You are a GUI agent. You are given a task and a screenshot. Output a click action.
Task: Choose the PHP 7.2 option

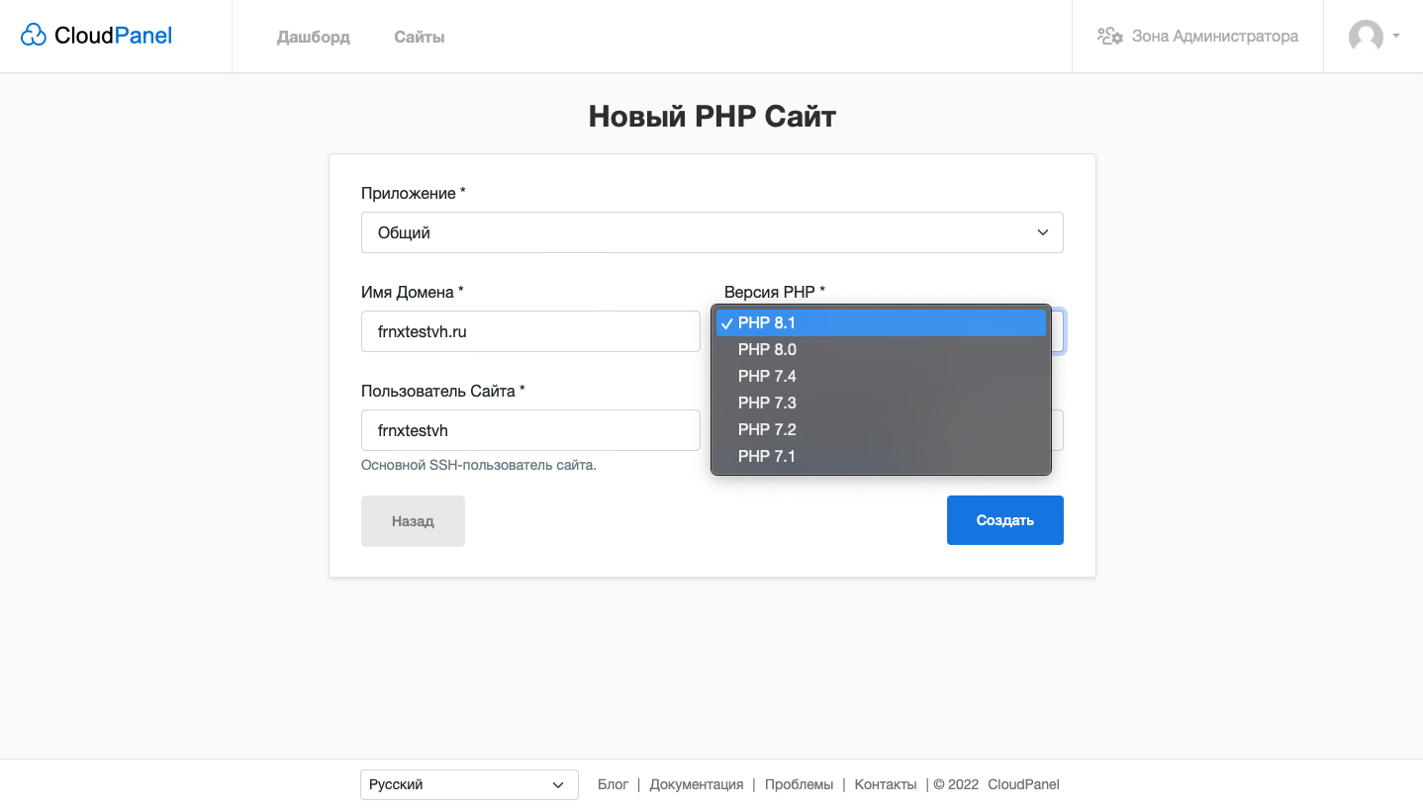click(x=881, y=429)
